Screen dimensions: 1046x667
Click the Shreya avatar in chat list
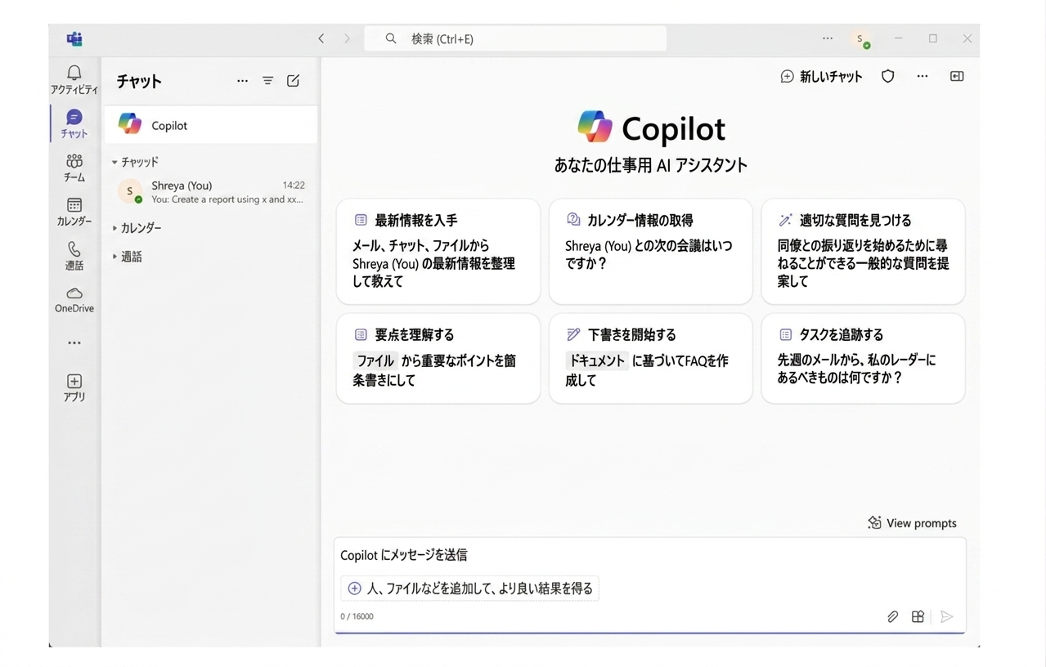pyautogui.click(x=130, y=191)
